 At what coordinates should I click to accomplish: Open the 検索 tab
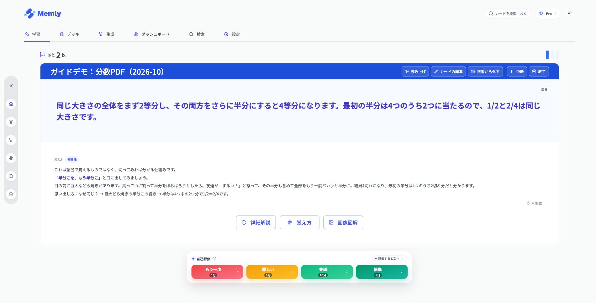pos(197,34)
